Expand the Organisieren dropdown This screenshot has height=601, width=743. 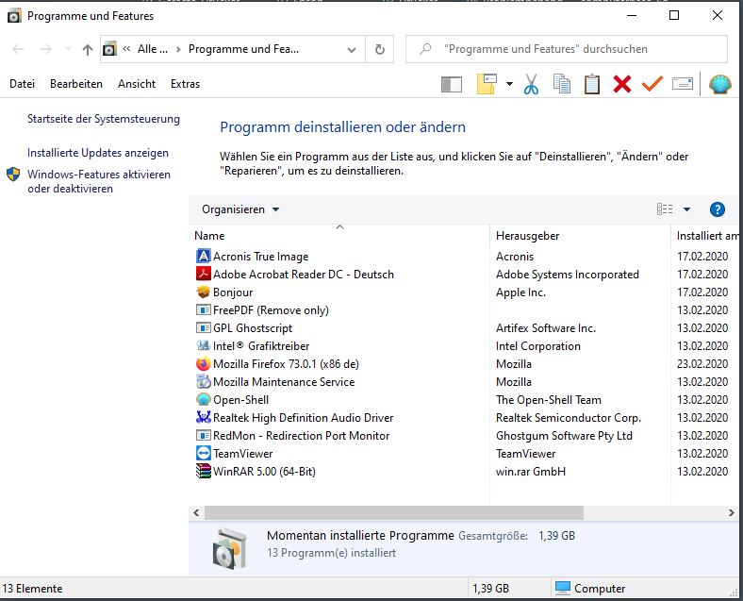coord(240,209)
